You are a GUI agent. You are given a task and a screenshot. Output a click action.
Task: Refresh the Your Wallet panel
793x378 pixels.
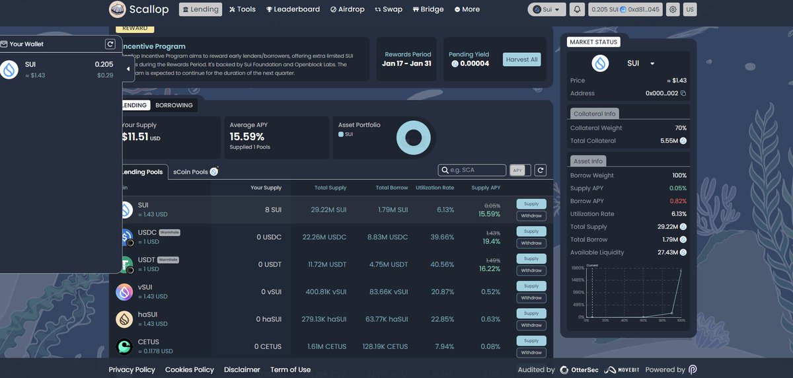[x=110, y=44]
